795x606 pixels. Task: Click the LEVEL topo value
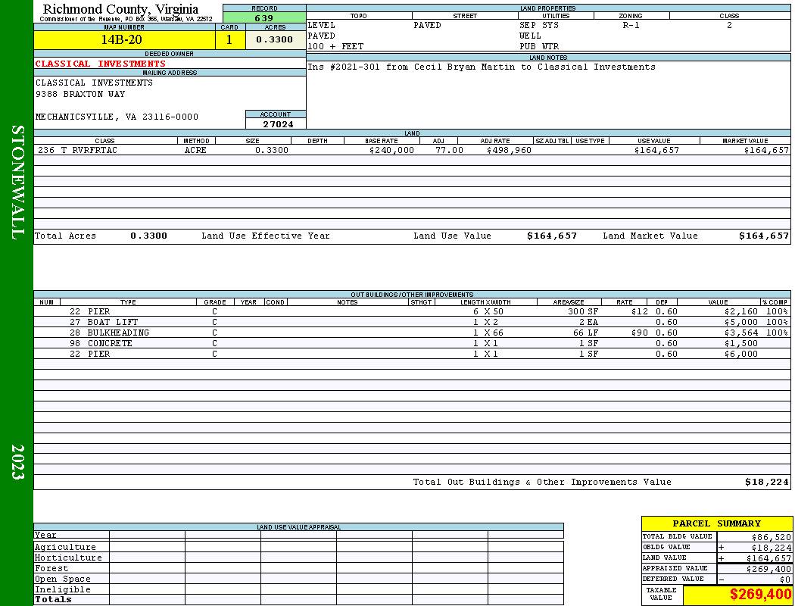tap(322, 25)
